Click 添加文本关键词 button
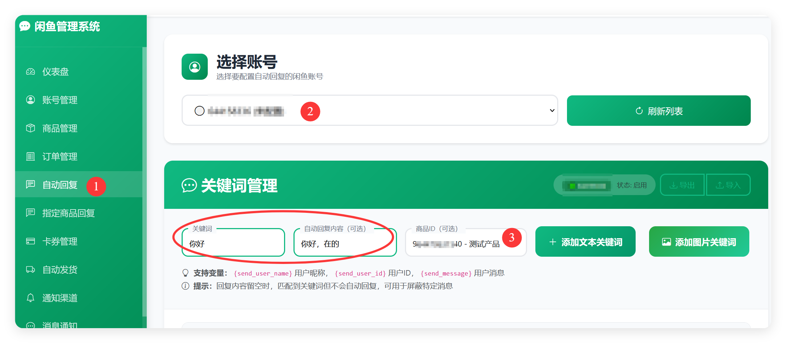The image size is (786, 343). coord(585,241)
